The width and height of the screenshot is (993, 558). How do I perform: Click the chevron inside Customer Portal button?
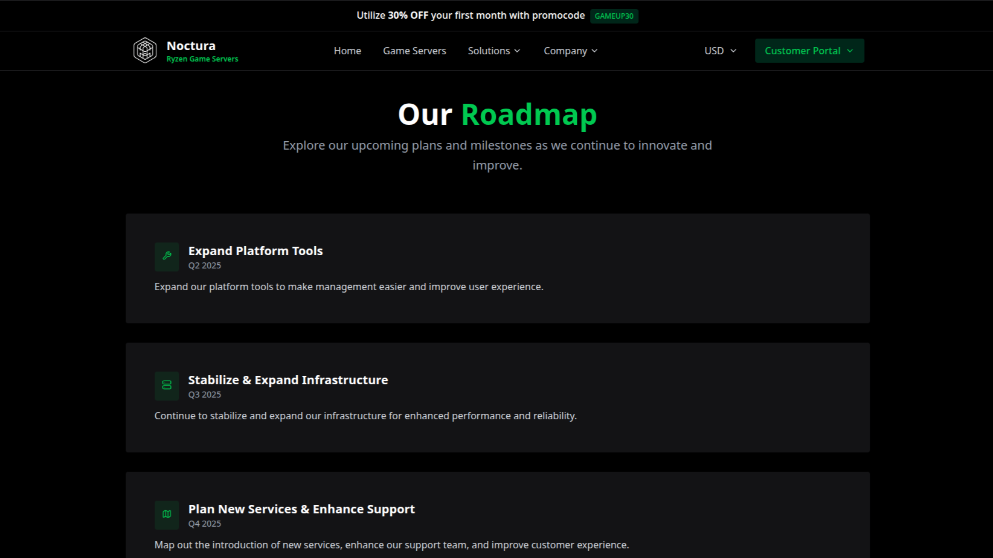tap(850, 51)
